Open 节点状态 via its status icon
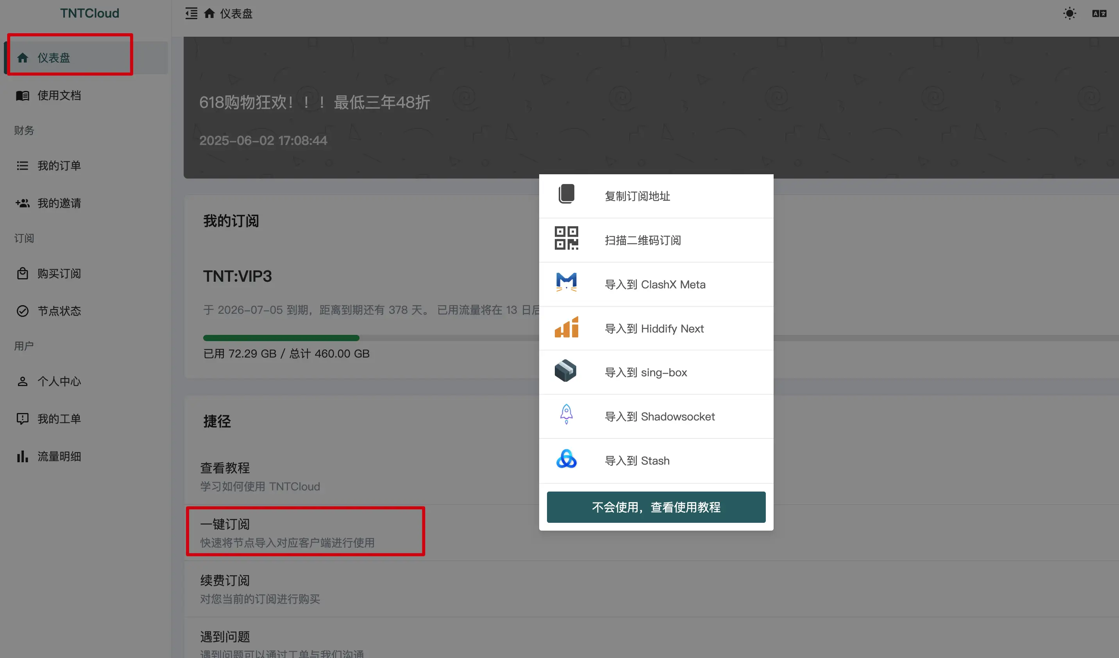This screenshot has width=1119, height=658. click(23, 311)
